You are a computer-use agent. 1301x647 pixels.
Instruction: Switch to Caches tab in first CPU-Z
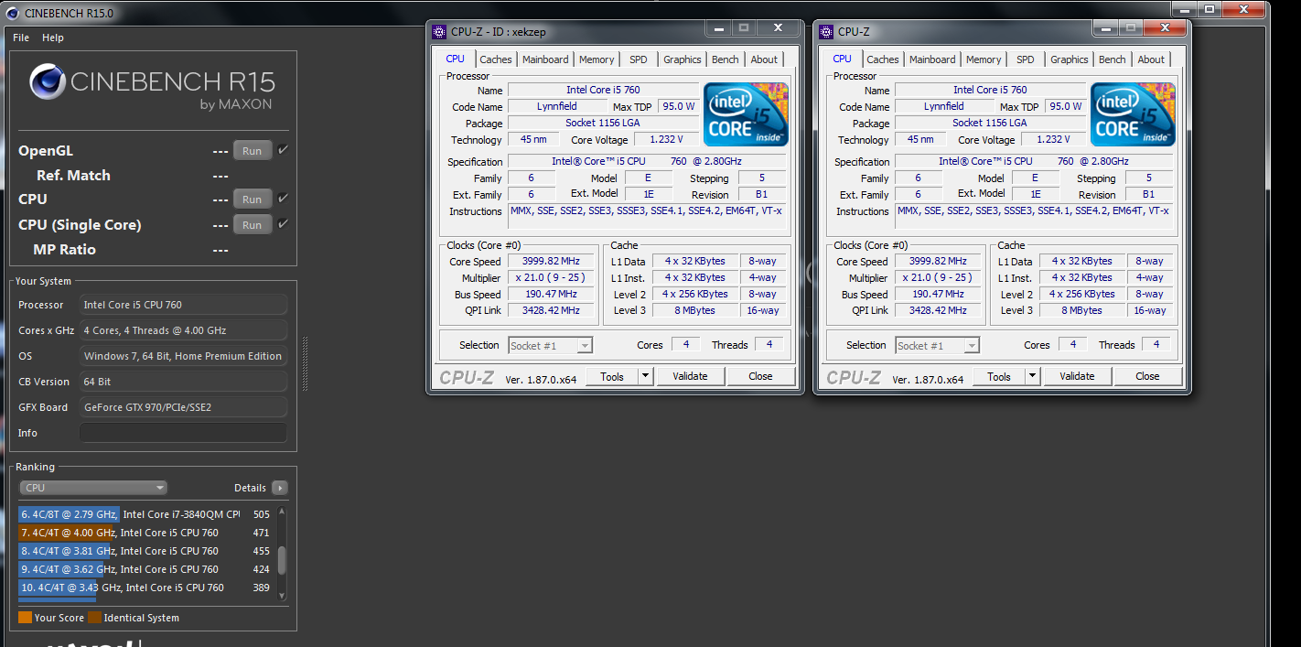click(x=496, y=59)
